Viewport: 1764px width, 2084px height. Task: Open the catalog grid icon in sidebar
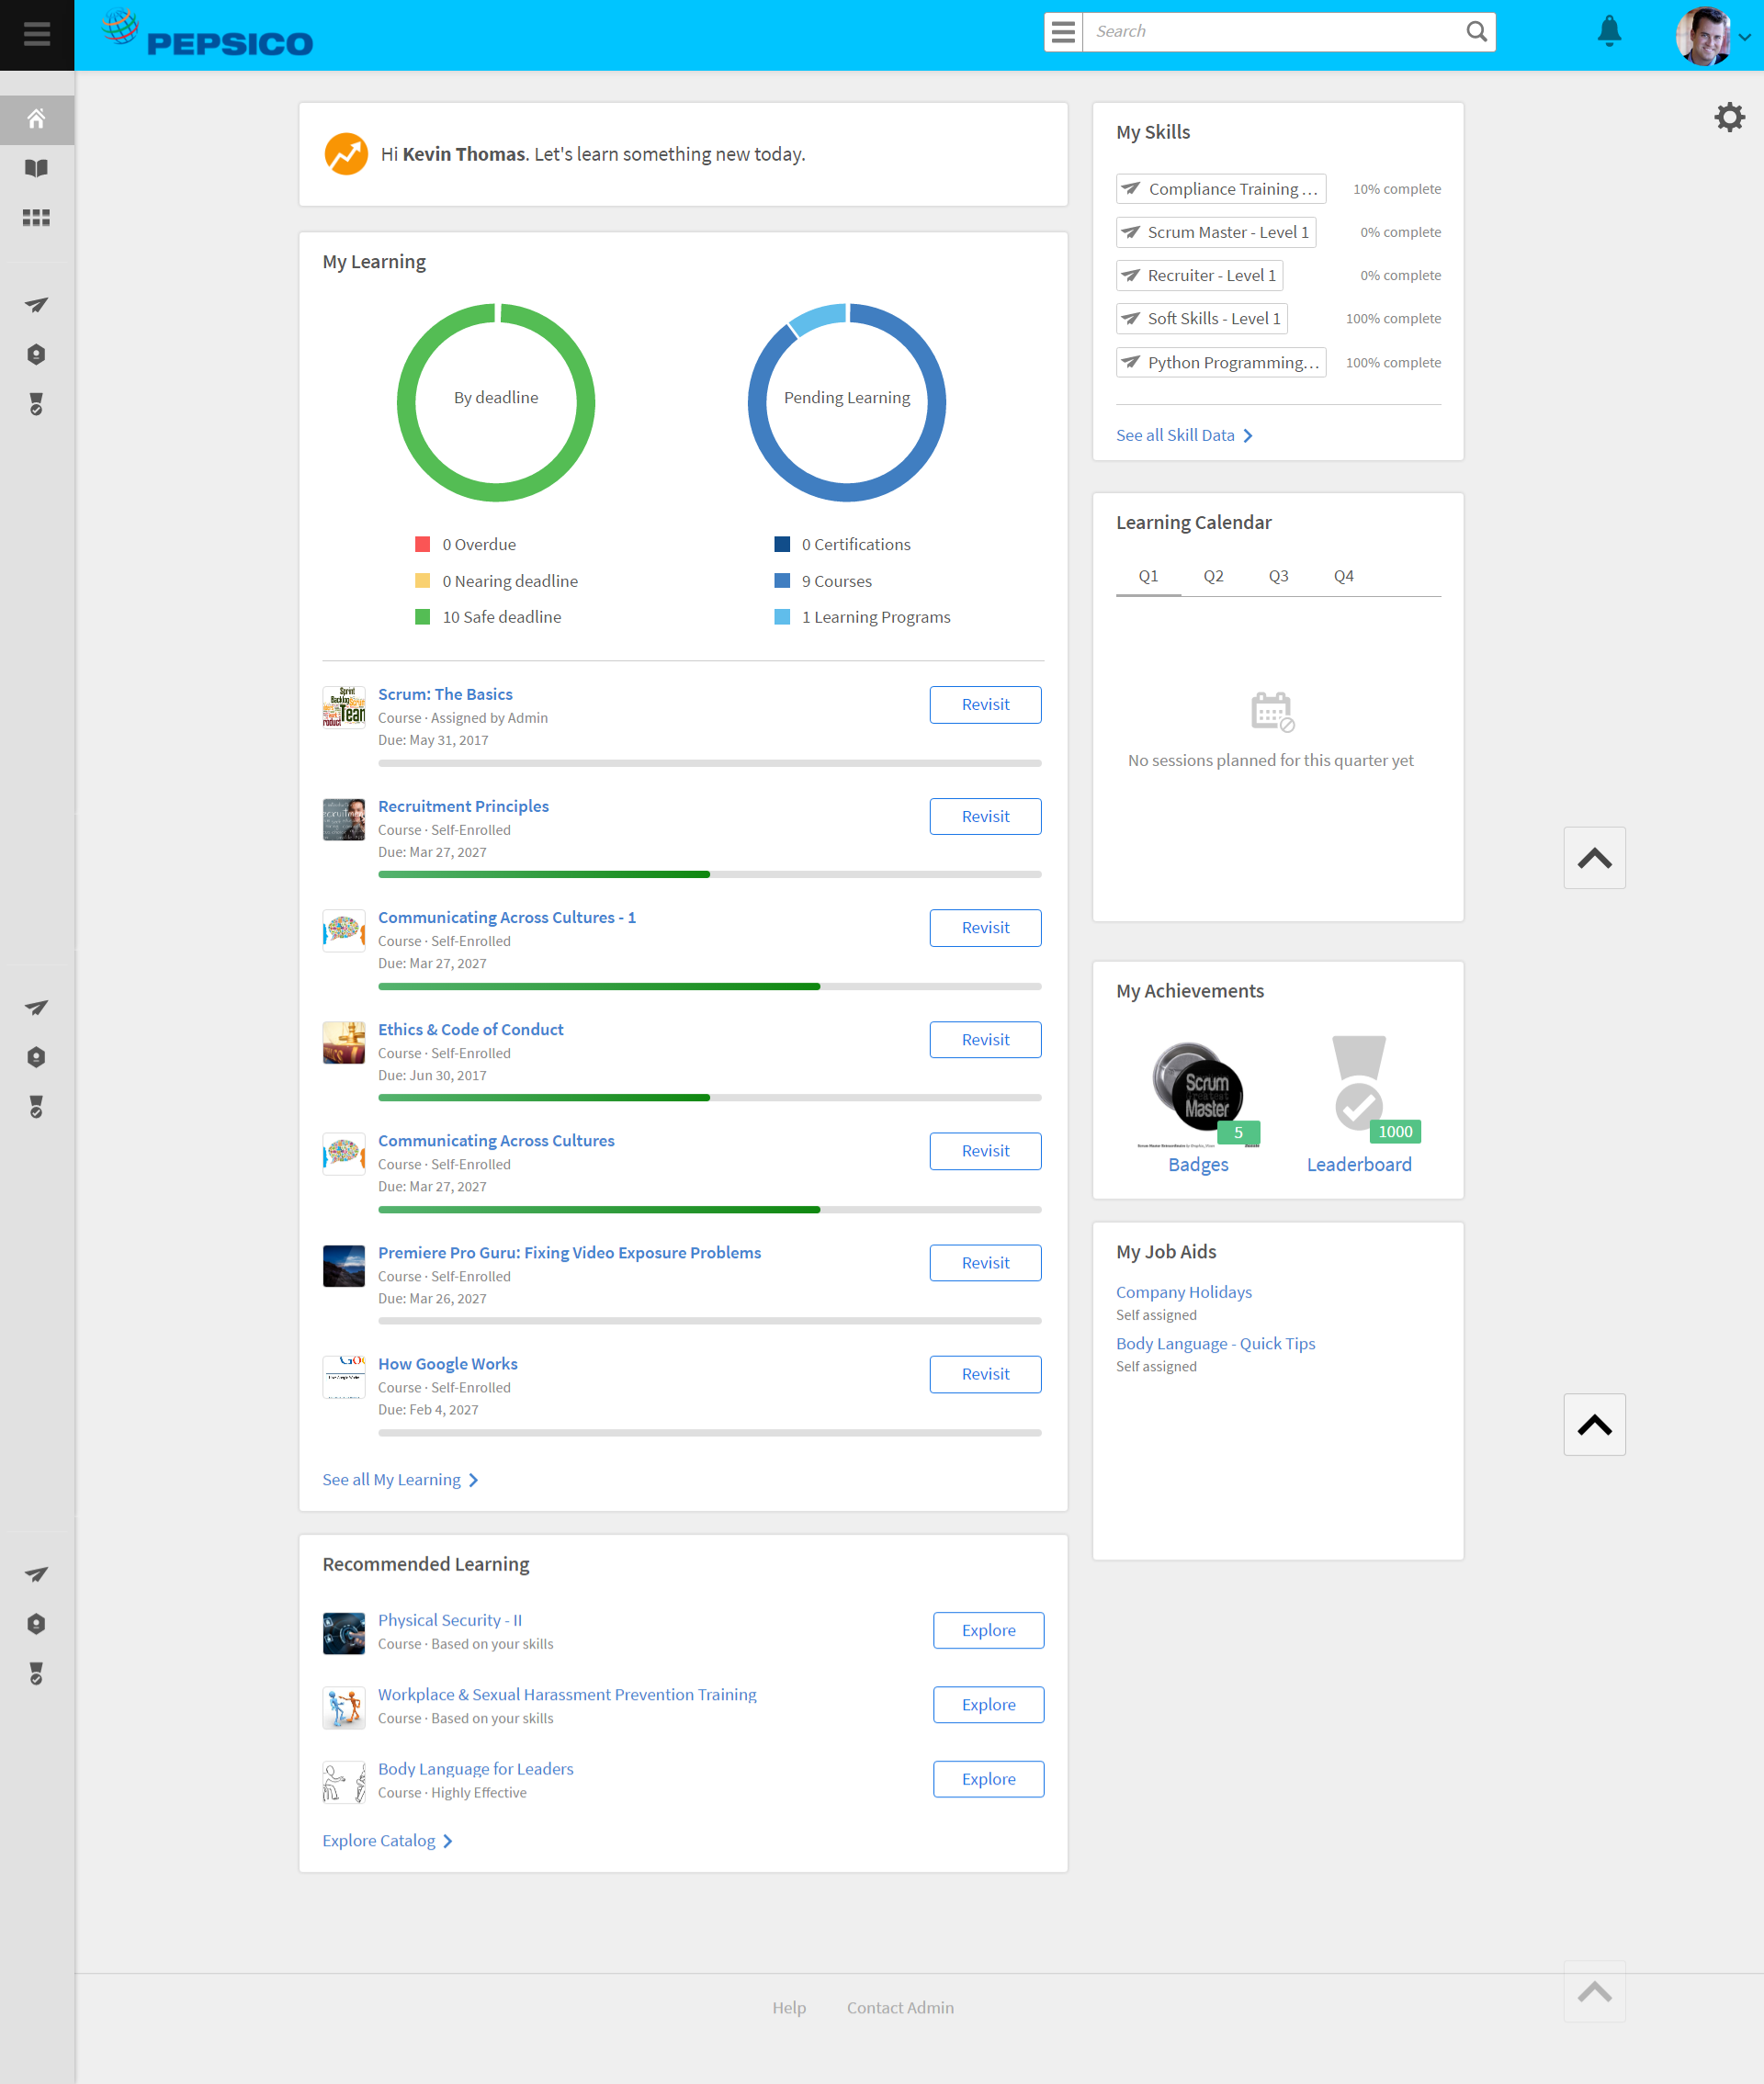(37, 217)
